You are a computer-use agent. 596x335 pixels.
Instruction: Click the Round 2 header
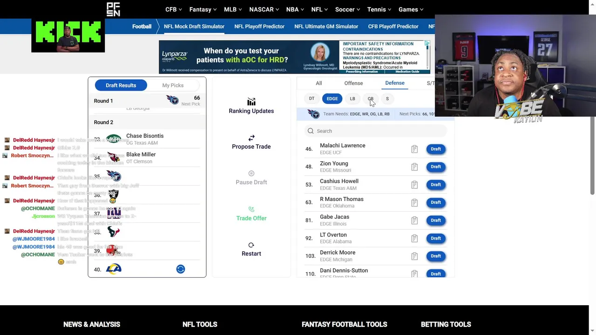pos(147,122)
